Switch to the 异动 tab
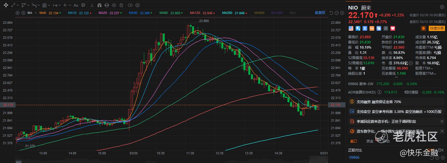This screenshot has height=163, width=447. (386, 141)
